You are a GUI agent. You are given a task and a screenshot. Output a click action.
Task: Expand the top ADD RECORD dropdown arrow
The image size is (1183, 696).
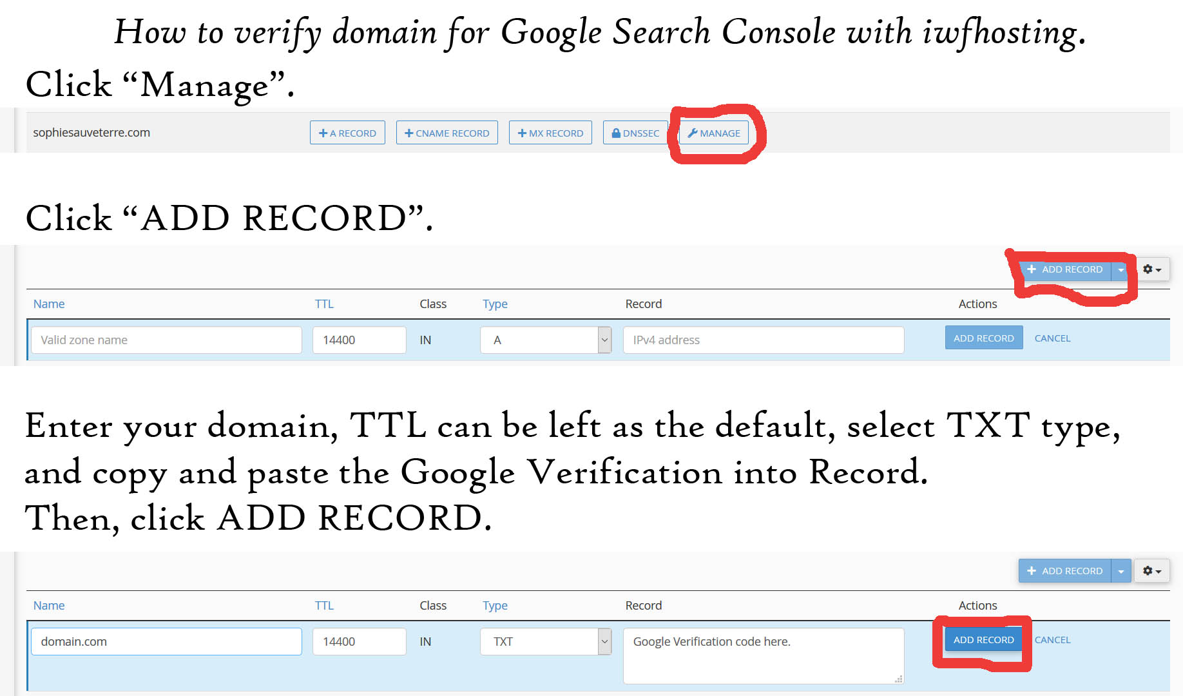tap(1121, 269)
